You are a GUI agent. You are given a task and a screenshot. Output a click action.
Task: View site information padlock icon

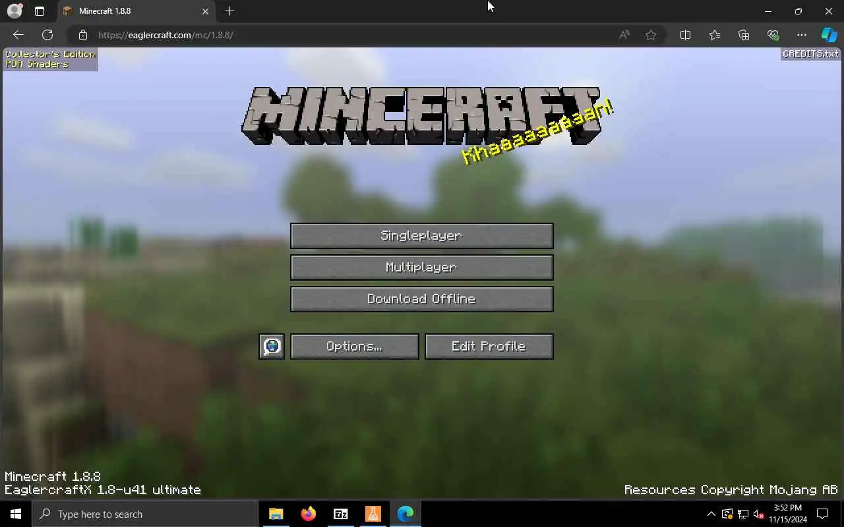(82, 35)
